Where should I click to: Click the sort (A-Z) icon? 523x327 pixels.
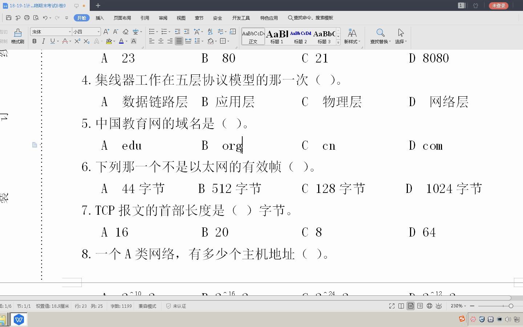[x=210, y=32]
